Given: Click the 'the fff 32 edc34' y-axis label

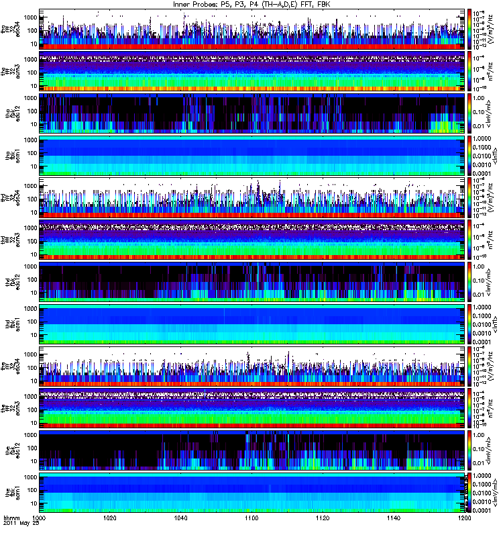Looking at the screenshot, I should pos(10,366).
